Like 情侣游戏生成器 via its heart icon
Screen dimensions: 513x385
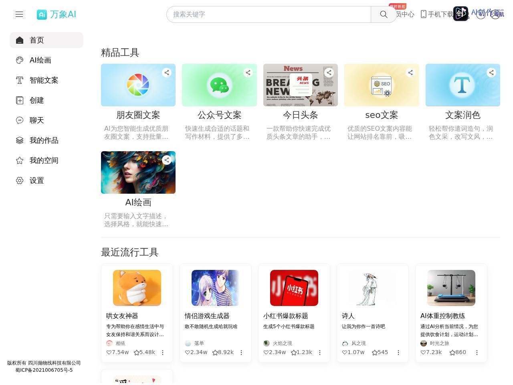point(187,353)
